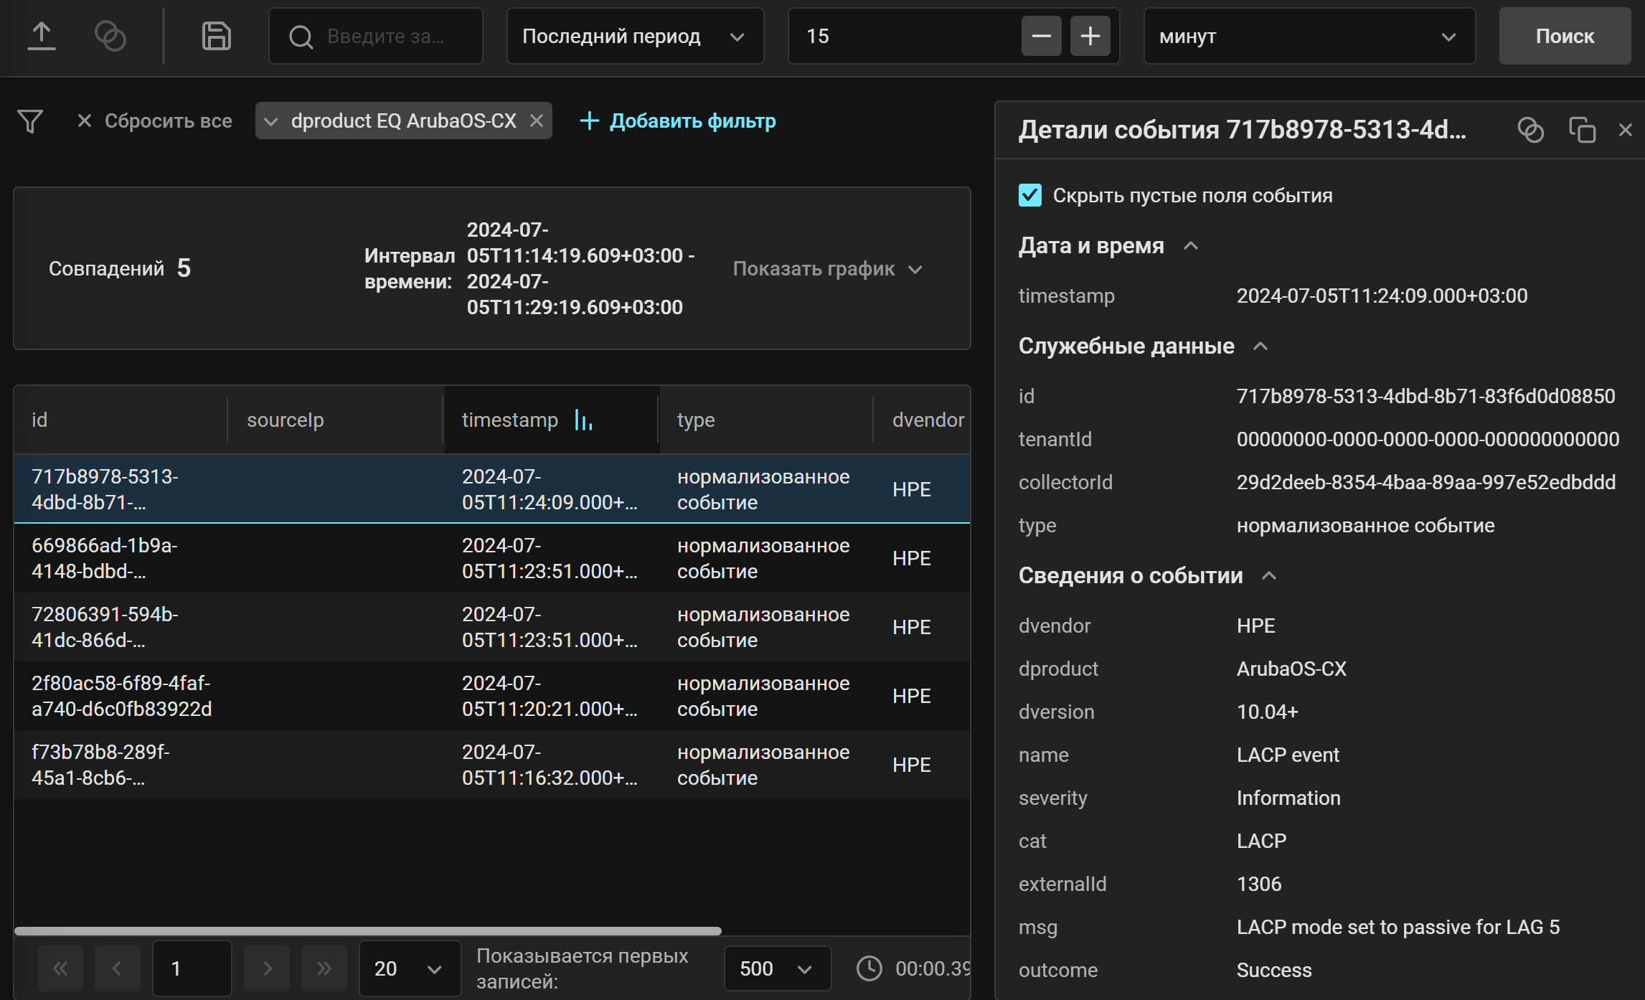This screenshot has height=1000, width=1645.
Task: Click the upload icon in the top toolbar
Action: [x=41, y=36]
